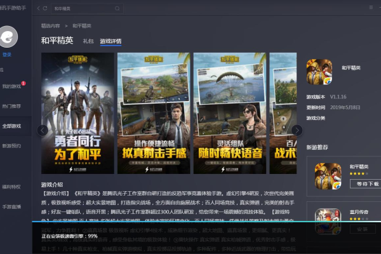Image resolution: width=381 pixels, height=254 pixels.
Task: Click the red notification badge on 我的游戏
Action: [23, 83]
